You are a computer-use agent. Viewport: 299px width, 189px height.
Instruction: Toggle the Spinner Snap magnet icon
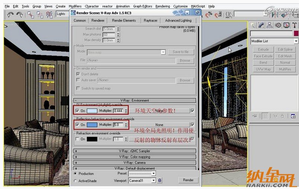point(218,15)
